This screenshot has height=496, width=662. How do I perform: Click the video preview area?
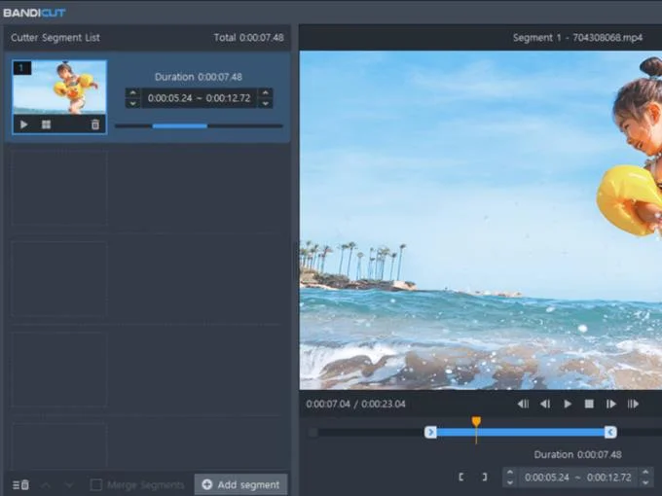click(481, 220)
